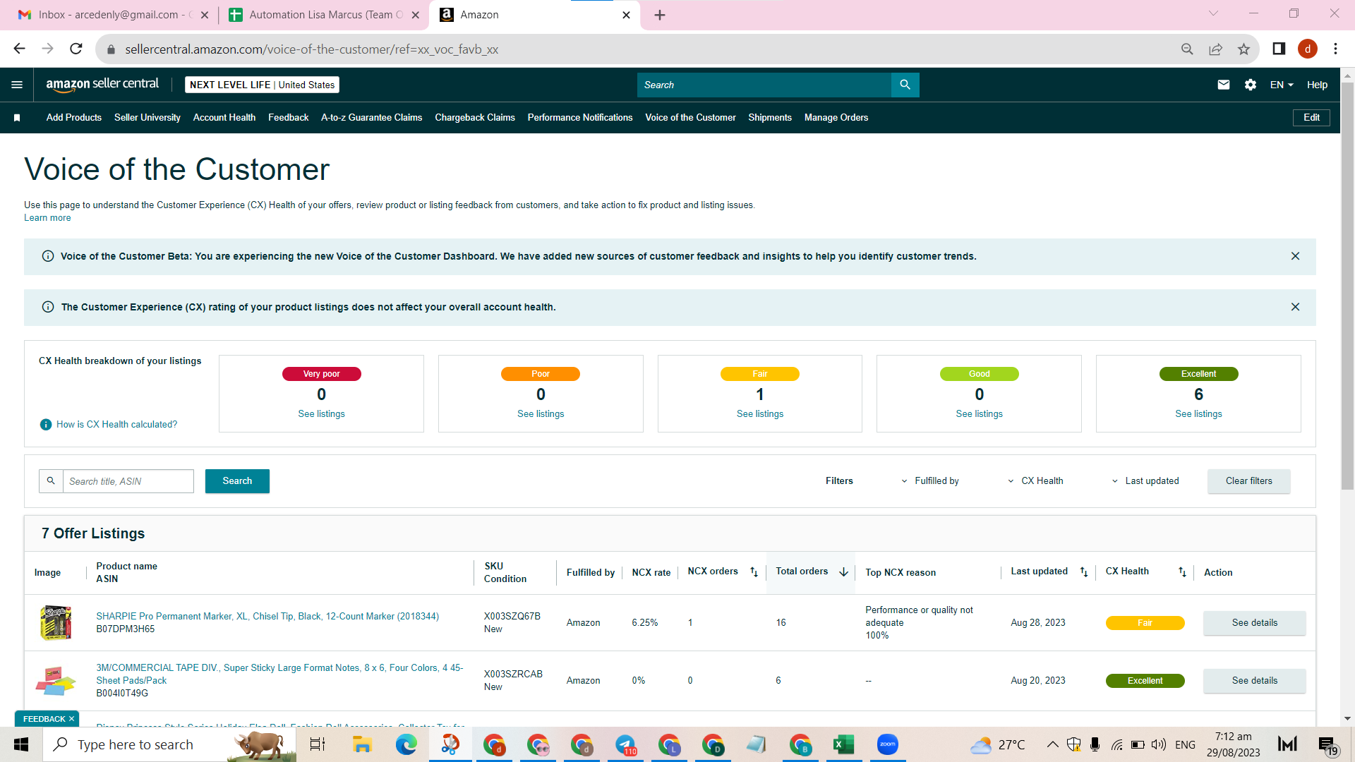This screenshot has width=1355, height=762.
Task: Open SHARPIE Pro Permanent Marker product link
Action: (267, 617)
